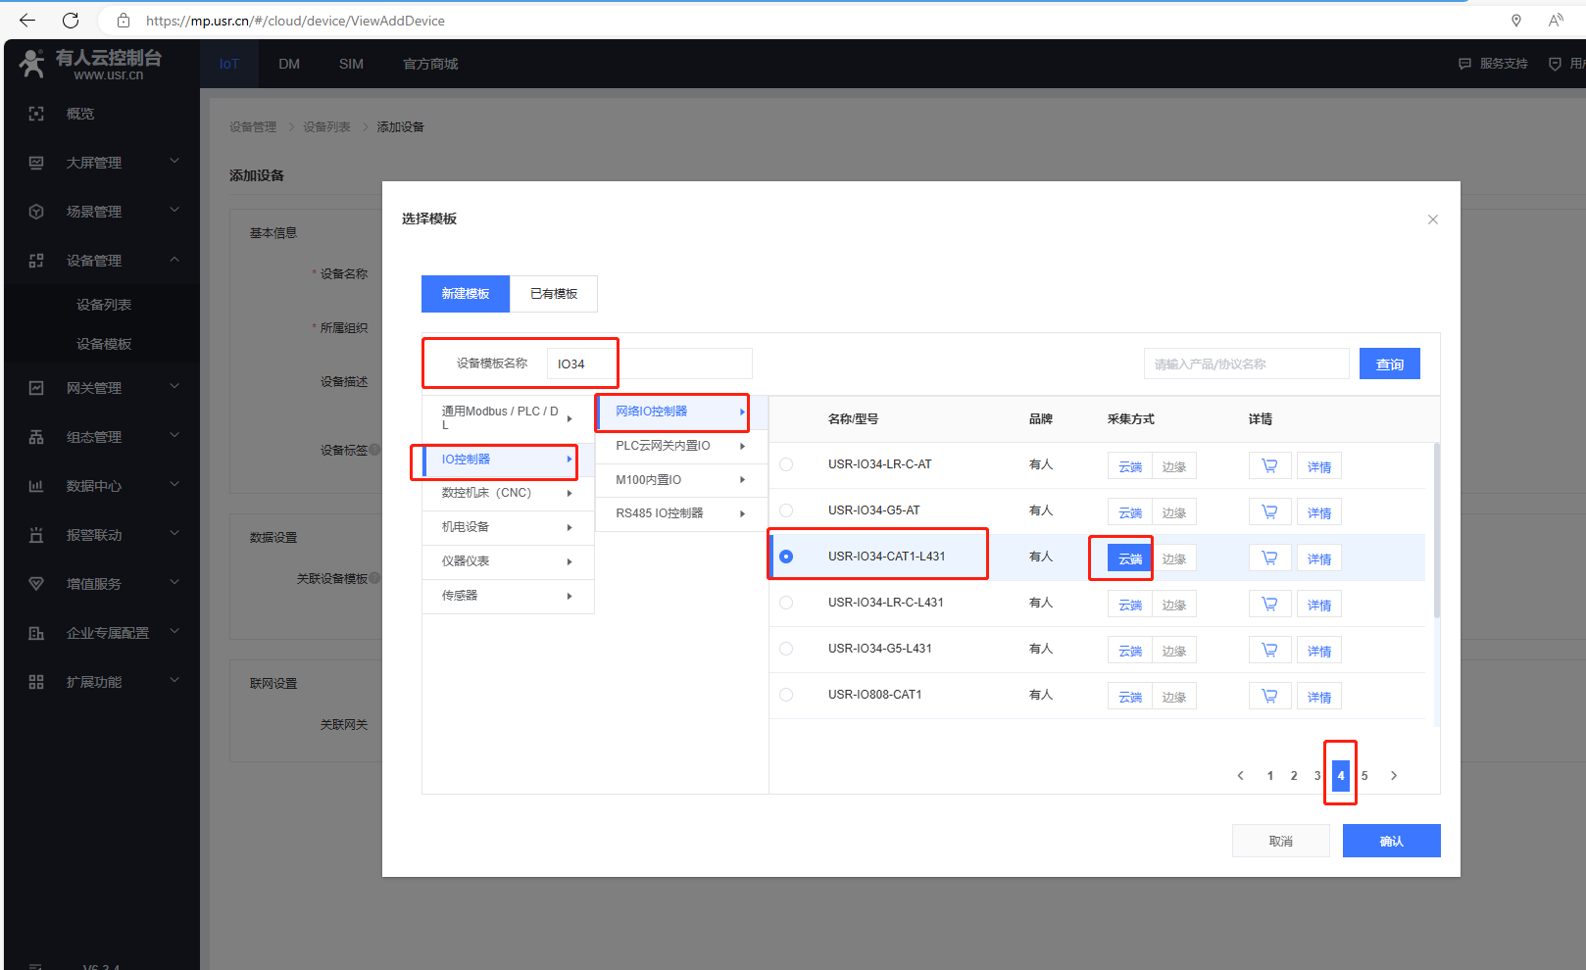1586x970 pixels.
Task: Click the overview icon in the sidebar
Action: 36,114
